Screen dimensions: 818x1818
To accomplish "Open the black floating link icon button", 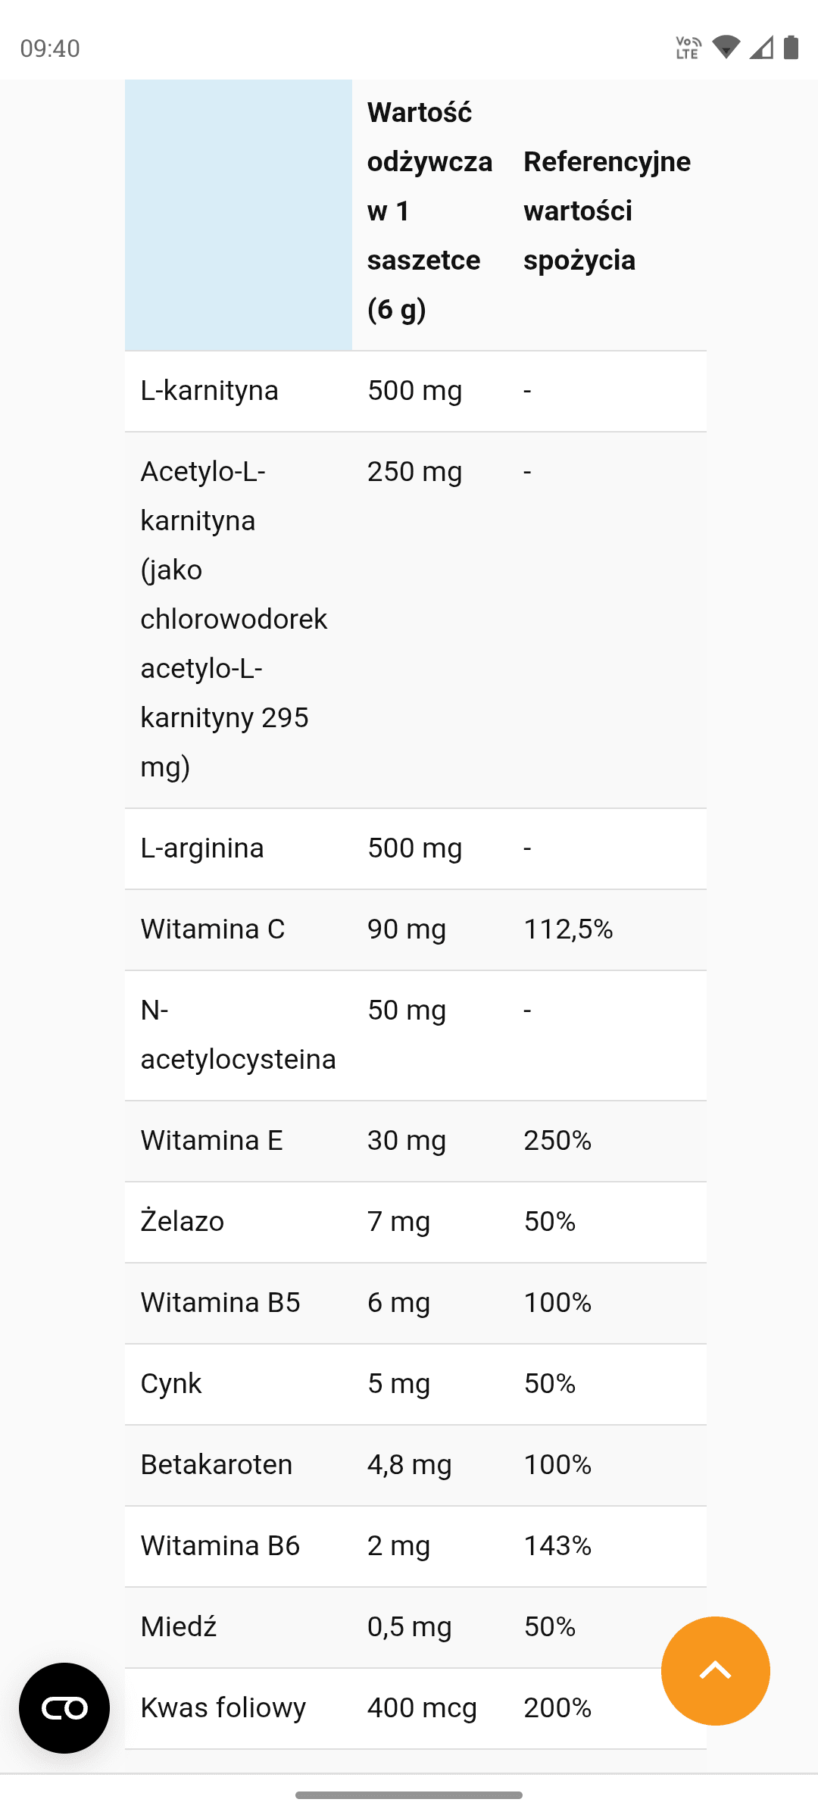I will (64, 1707).
